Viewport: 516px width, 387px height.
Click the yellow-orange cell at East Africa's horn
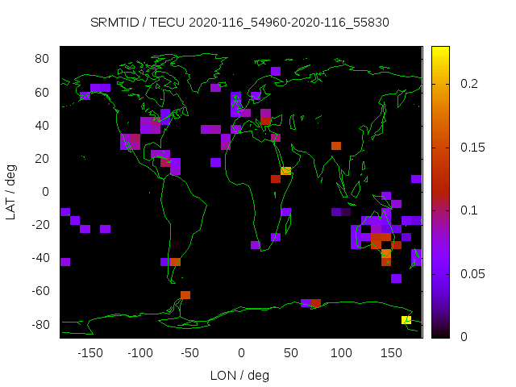coord(285,171)
